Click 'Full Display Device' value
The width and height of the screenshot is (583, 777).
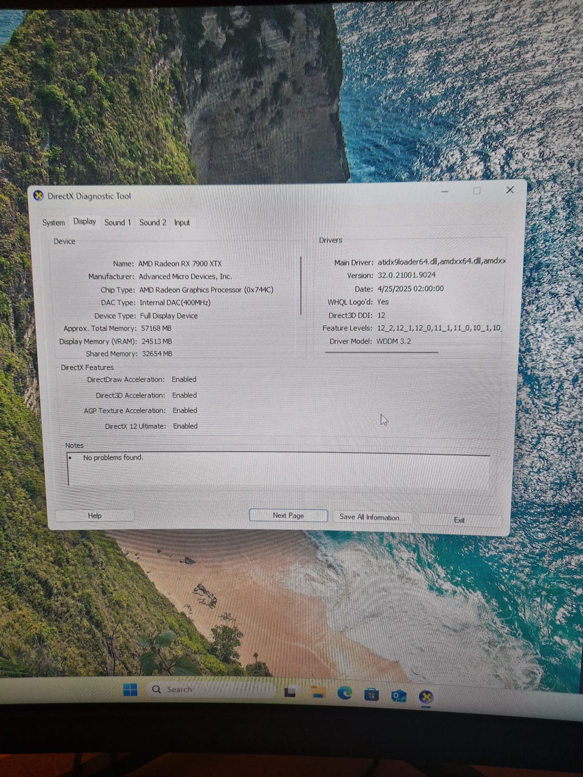point(169,316)
